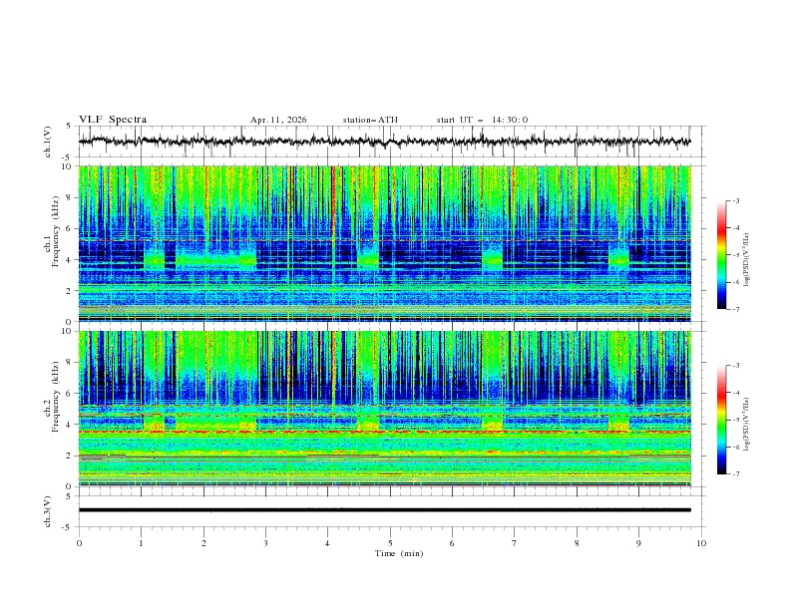Click the time axis tick label "1"
790x610 pixels.
click(141, 543)
